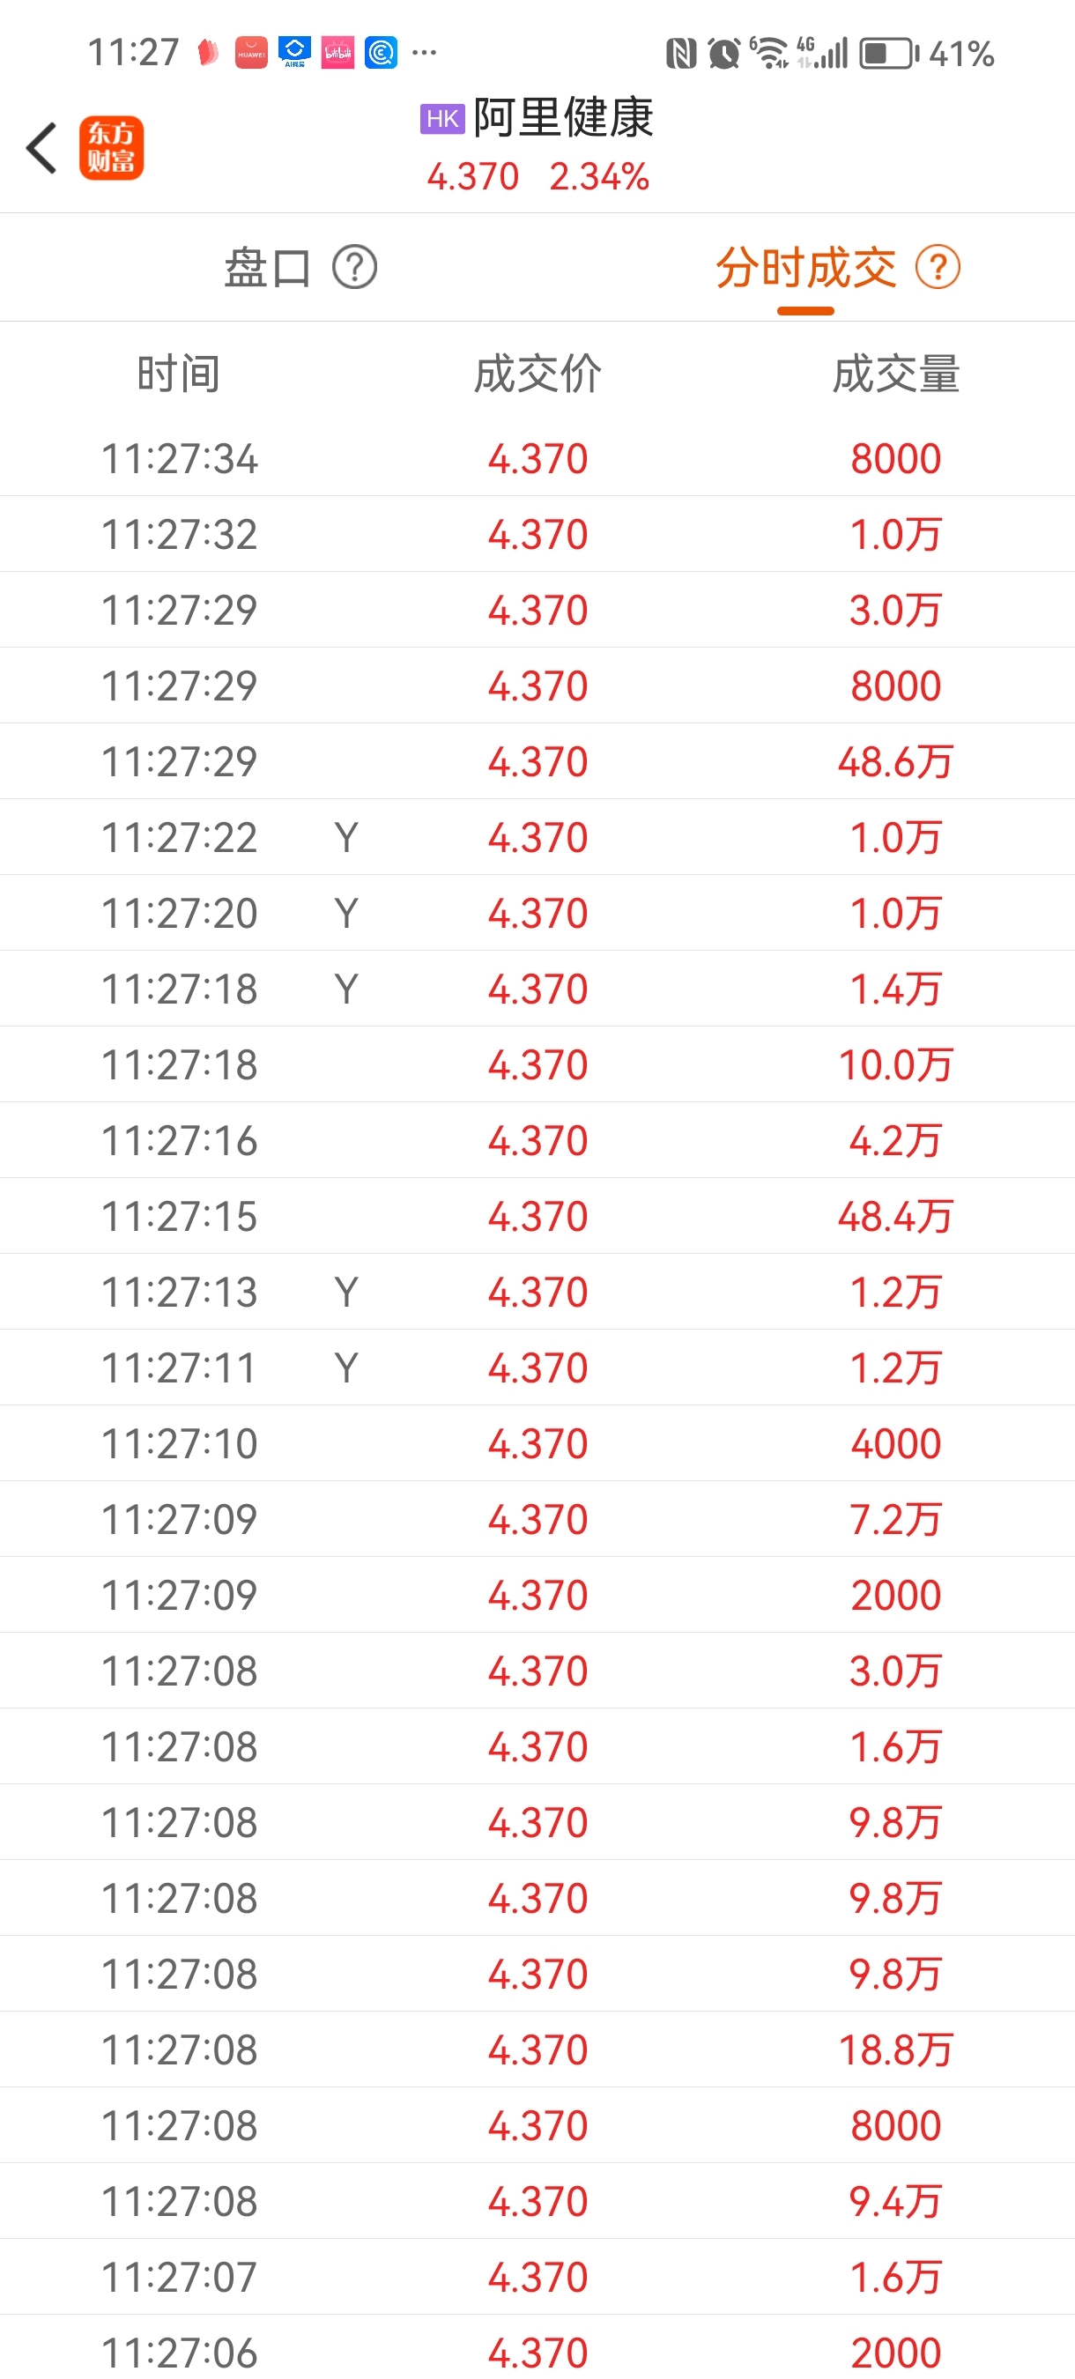Select the 时间 column header

click(x=178, y=374)
